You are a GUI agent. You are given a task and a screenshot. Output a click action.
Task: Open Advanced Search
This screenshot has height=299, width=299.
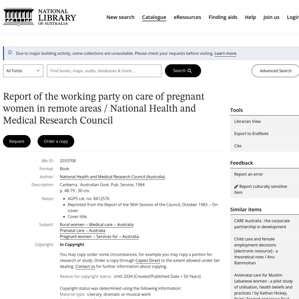[x=275, y=71]
